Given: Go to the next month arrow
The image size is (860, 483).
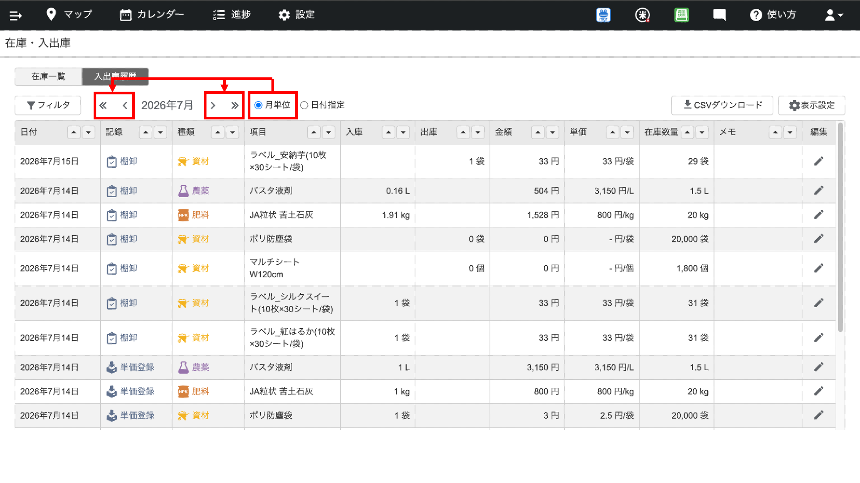Looking at the screenshot, I should 213,106.
